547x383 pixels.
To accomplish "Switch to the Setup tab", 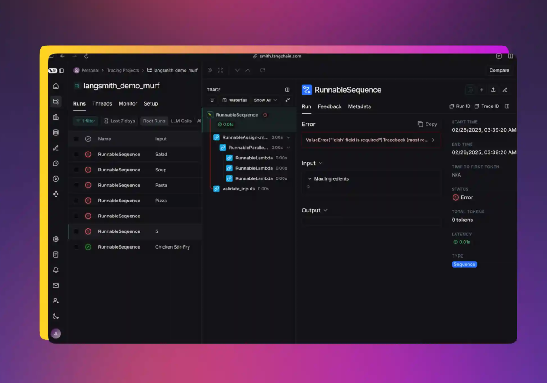I will click(x=151, y=104).
